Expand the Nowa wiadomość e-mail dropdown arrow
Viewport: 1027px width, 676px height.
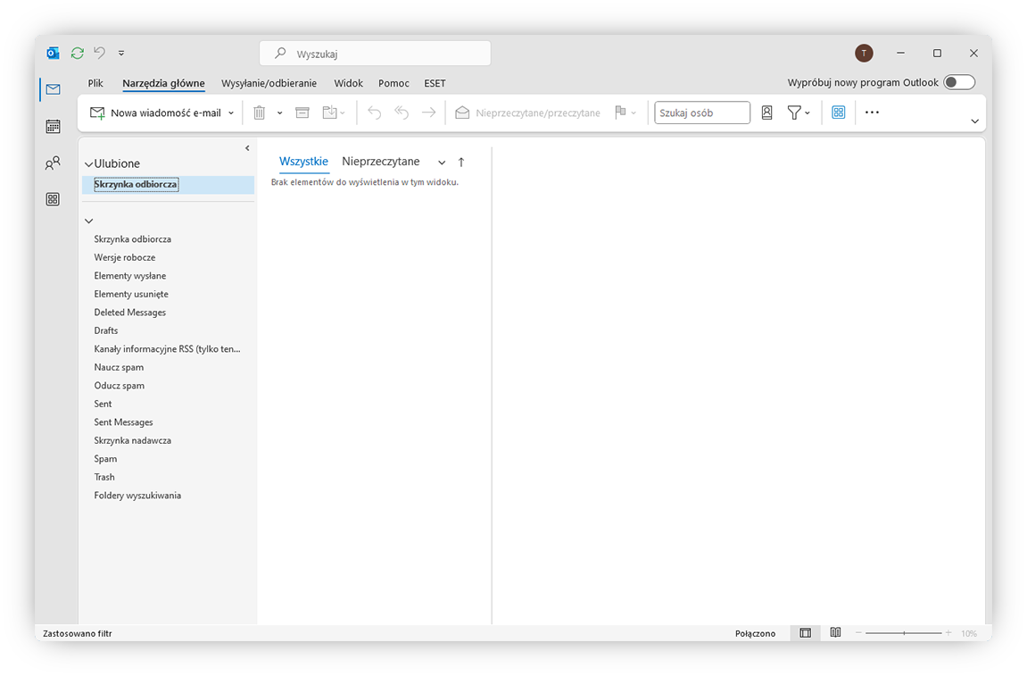230,112
